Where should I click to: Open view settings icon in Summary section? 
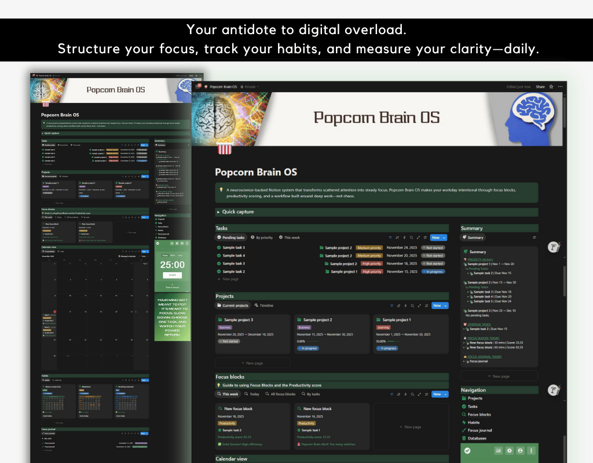pyautogui.click(x=534, y=237)
